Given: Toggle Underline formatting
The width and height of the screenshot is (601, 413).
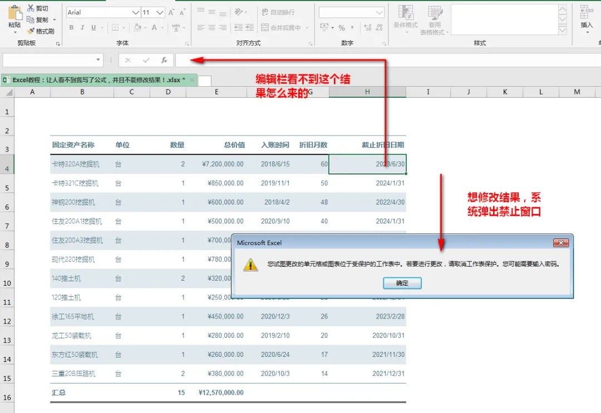Looking at the screenshot, I should click(93, 28).
